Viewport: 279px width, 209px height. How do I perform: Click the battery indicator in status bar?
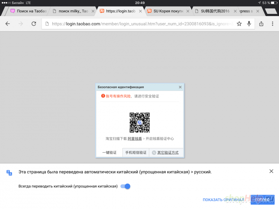[x=274, y=3]
